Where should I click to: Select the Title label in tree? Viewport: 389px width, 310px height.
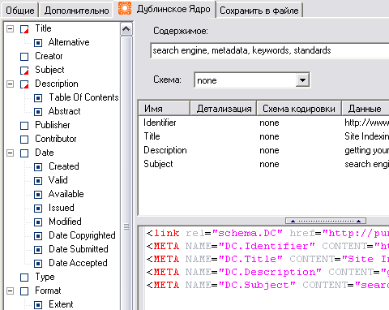coord(43,28)
